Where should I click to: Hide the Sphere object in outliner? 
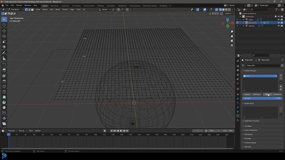279,26
